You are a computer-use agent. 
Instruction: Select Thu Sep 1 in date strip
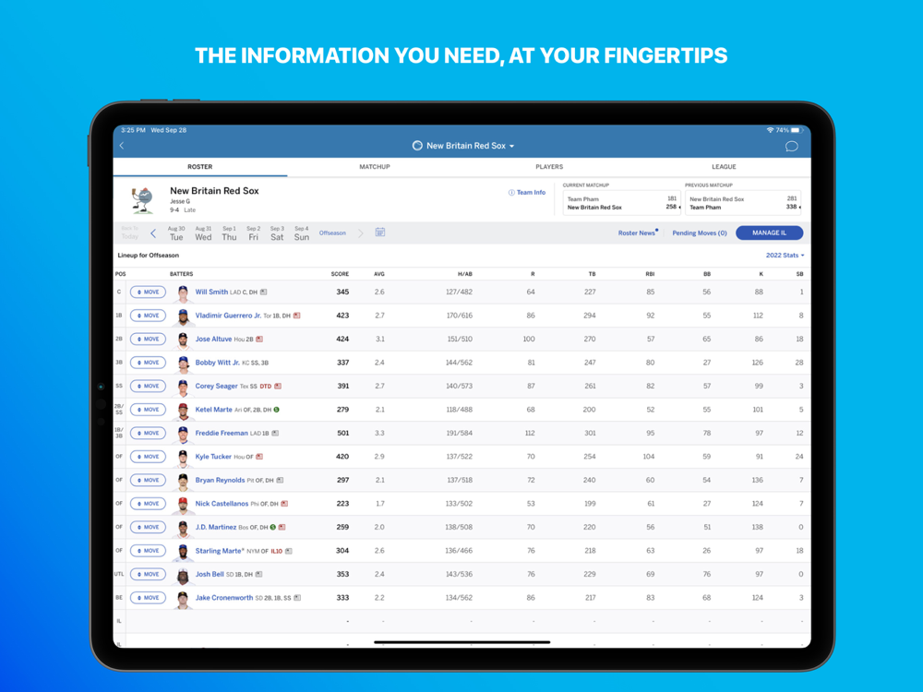229,233
